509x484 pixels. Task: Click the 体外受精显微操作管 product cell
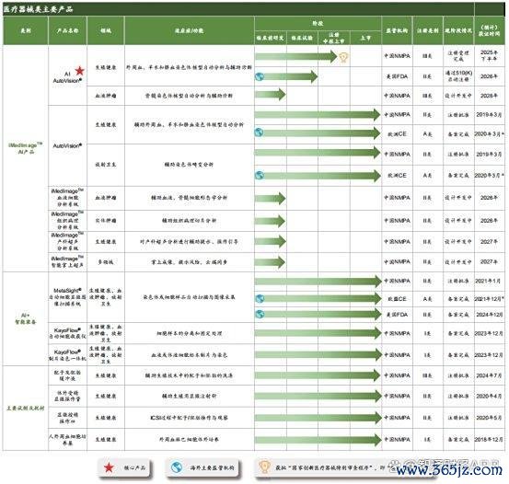coord(67,396)
